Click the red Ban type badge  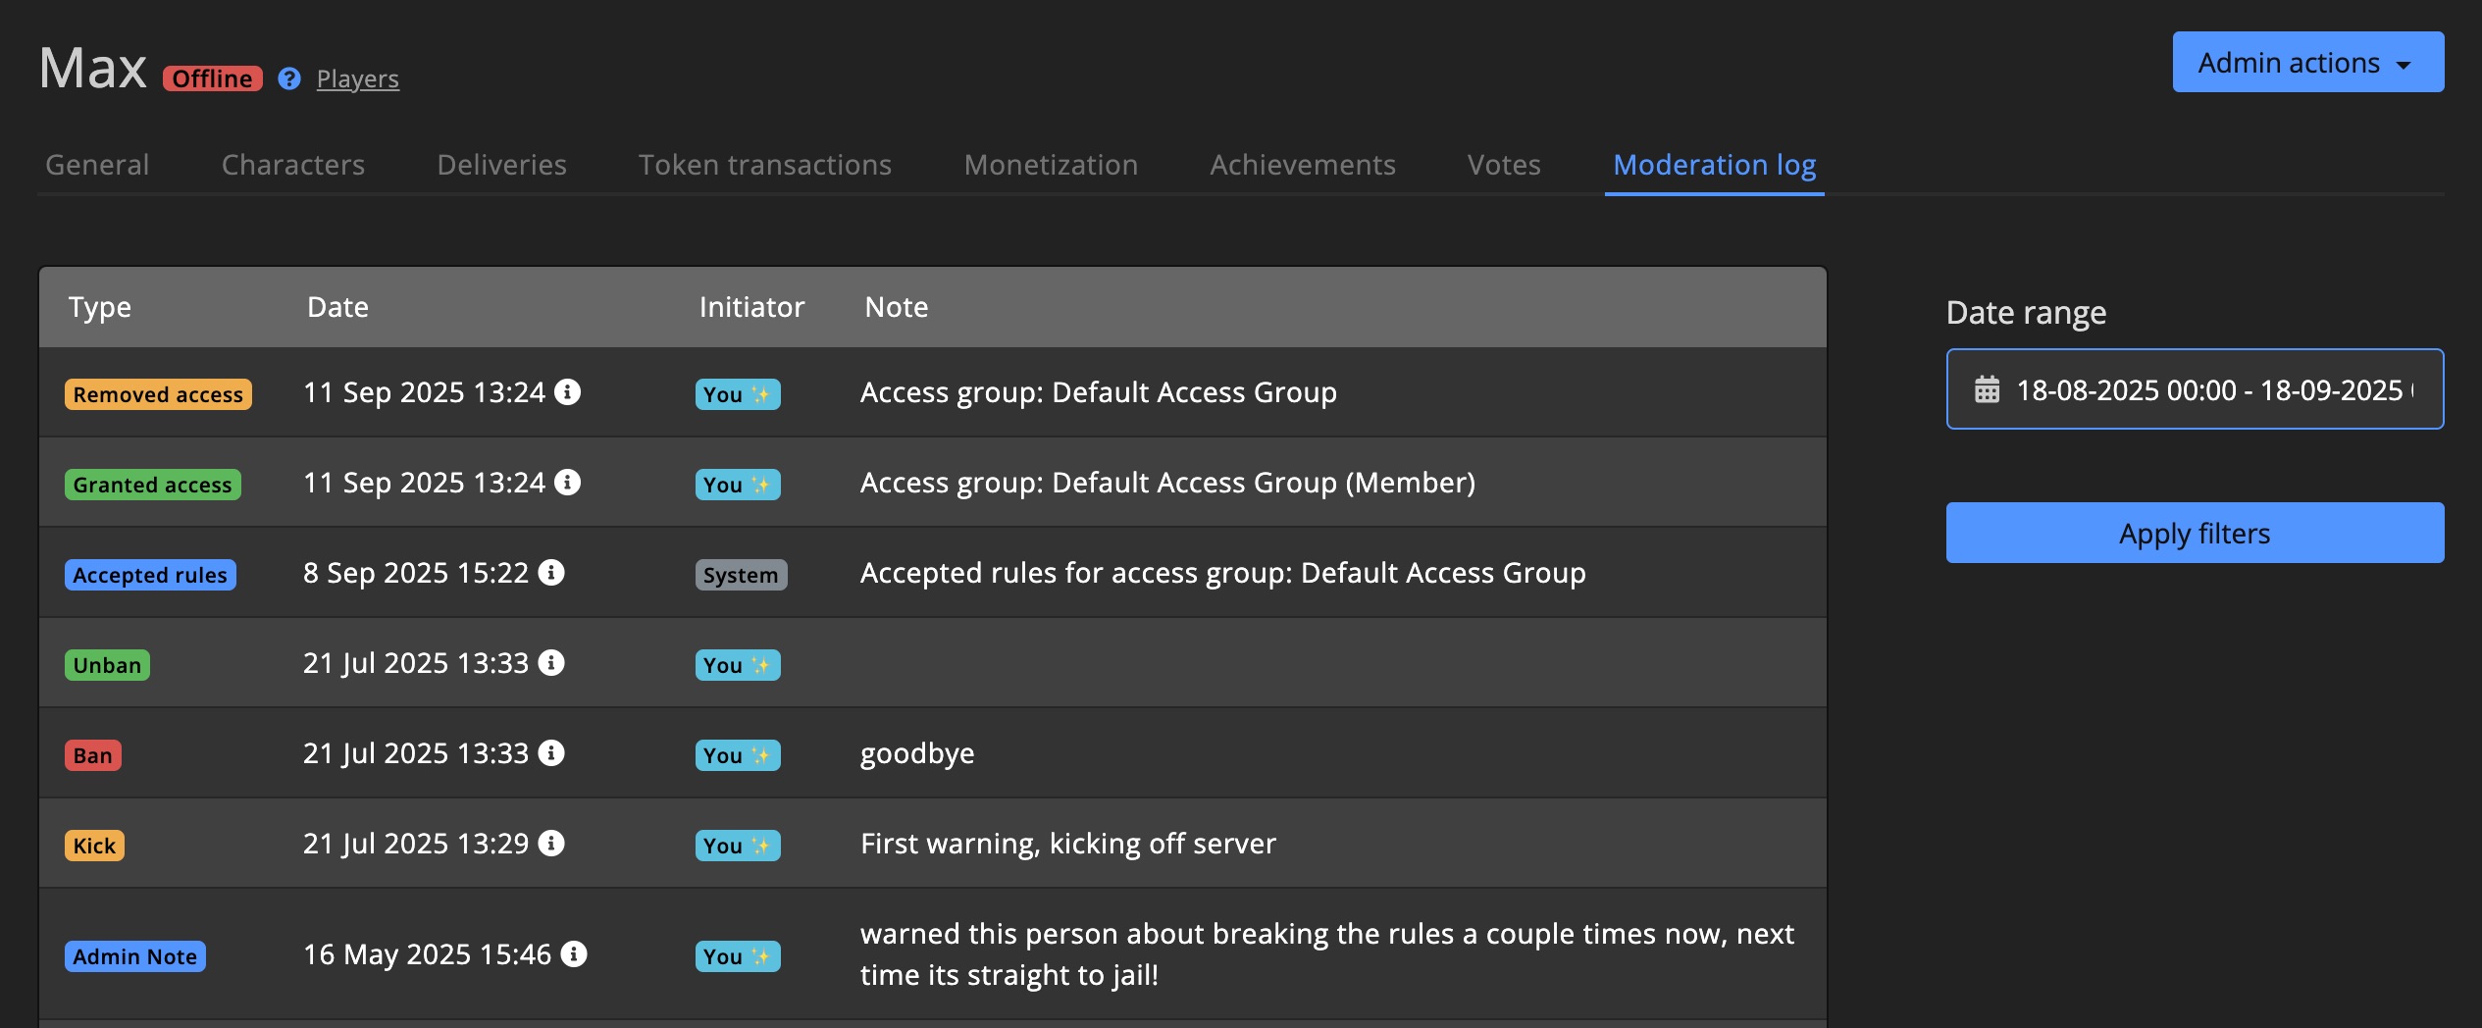[x=93, y=754]
